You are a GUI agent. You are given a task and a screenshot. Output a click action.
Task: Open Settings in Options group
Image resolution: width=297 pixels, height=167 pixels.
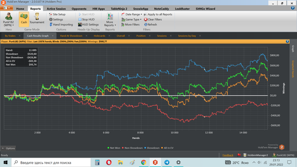[x=56, y=19]
